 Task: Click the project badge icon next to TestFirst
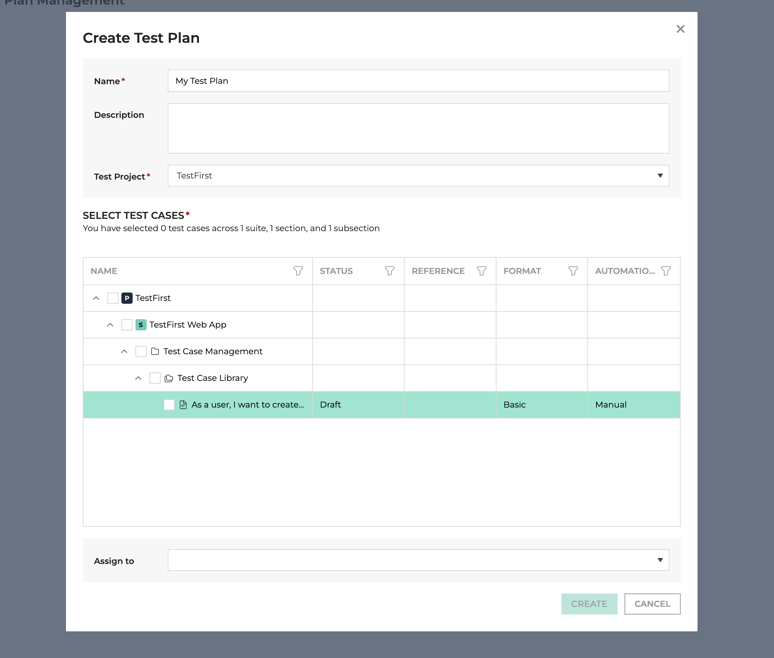(x=127, y=298)
